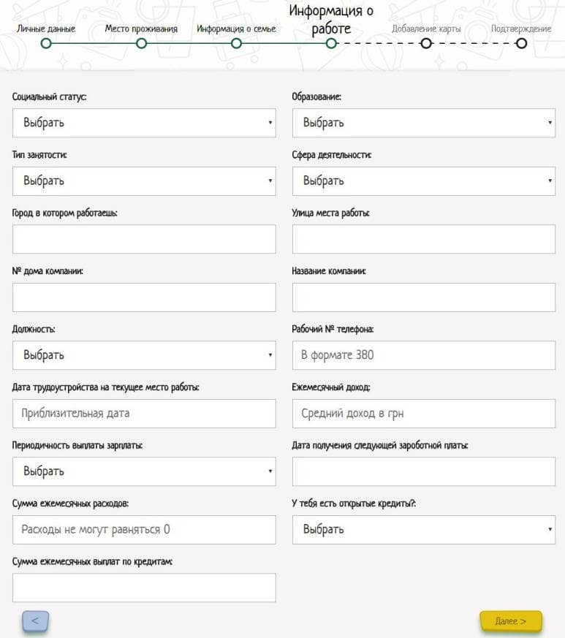
Task: Click the Рабочий № телефона field
Action: point(424,355)
